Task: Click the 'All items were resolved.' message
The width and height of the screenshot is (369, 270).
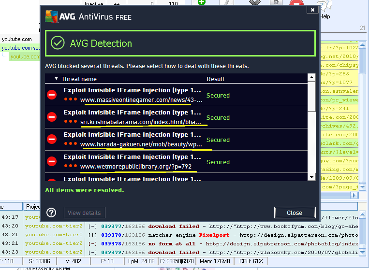Action: pos(85,190)
